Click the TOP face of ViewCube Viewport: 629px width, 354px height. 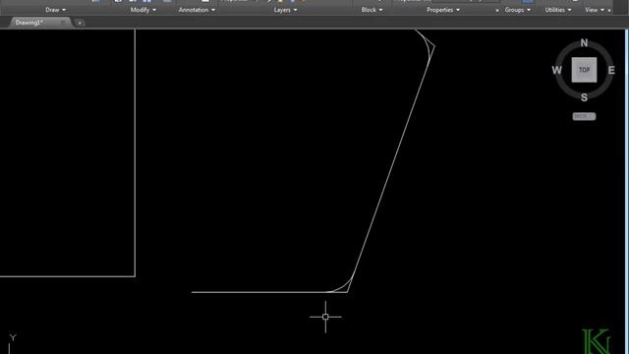click(x=584, y=70)
